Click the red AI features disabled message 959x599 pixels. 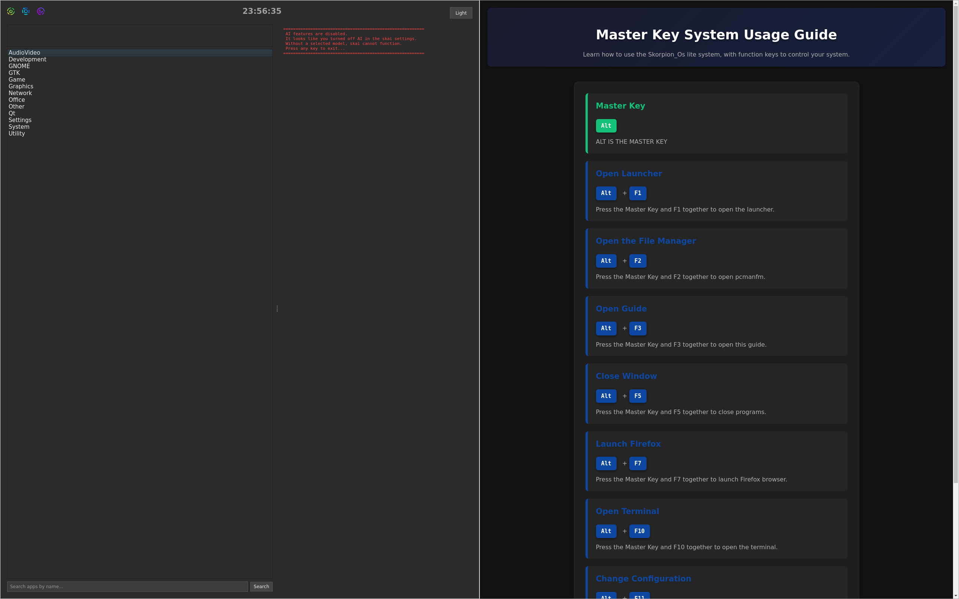(354, 41)
